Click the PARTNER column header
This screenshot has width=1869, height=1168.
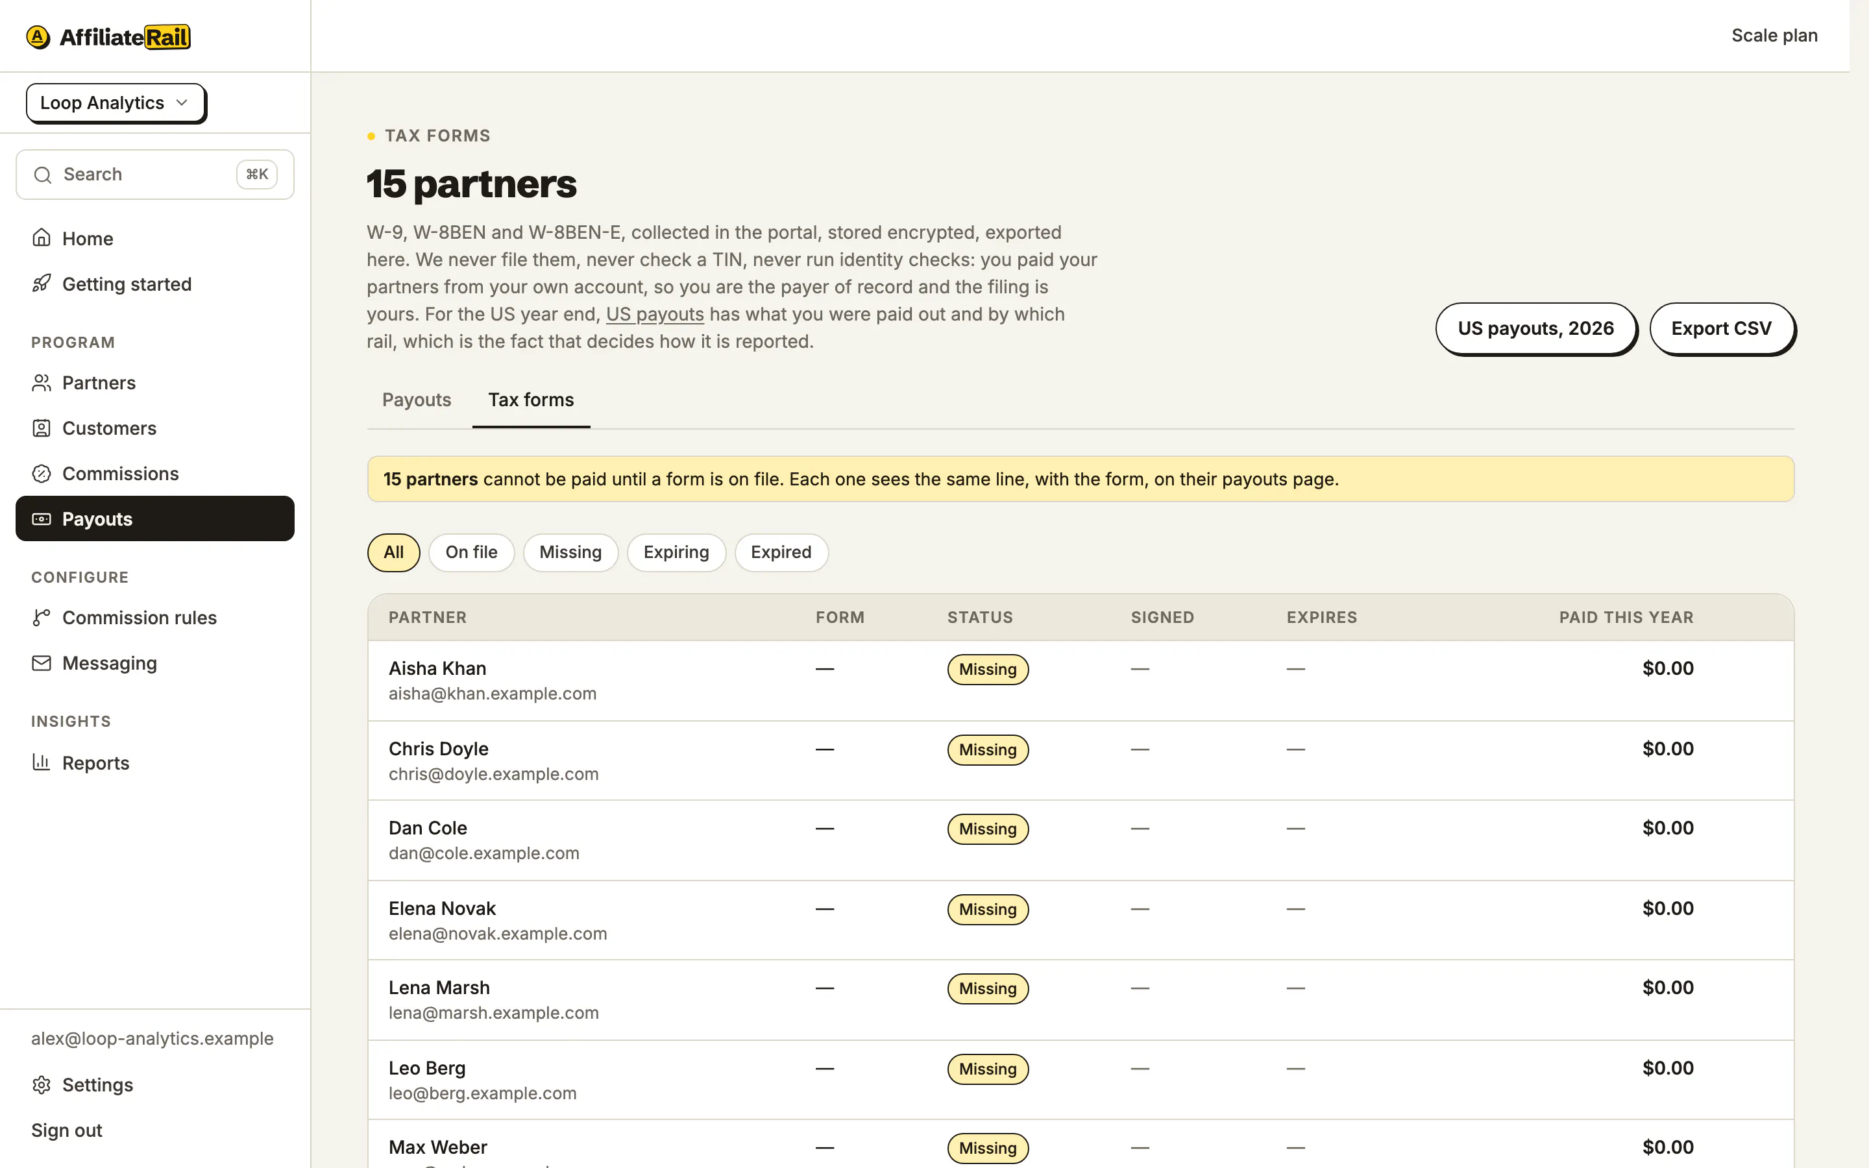tap(427, 617)
